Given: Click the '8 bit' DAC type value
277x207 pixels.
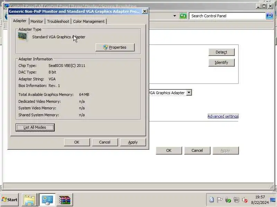Looking at the screenshot, I should click(x=52, y=72).
